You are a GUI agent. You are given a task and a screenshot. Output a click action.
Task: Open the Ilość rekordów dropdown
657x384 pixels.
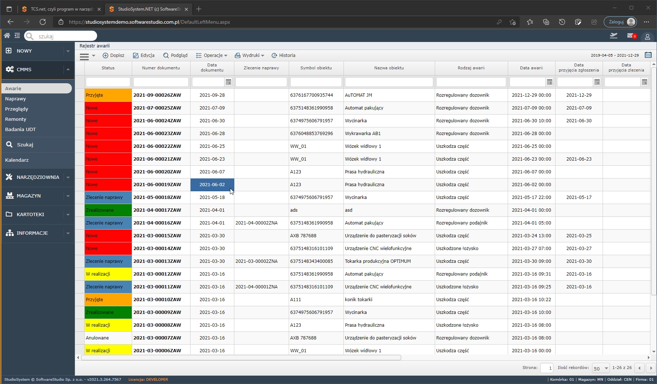(601, 368)
